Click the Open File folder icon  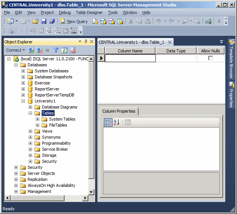35,21
